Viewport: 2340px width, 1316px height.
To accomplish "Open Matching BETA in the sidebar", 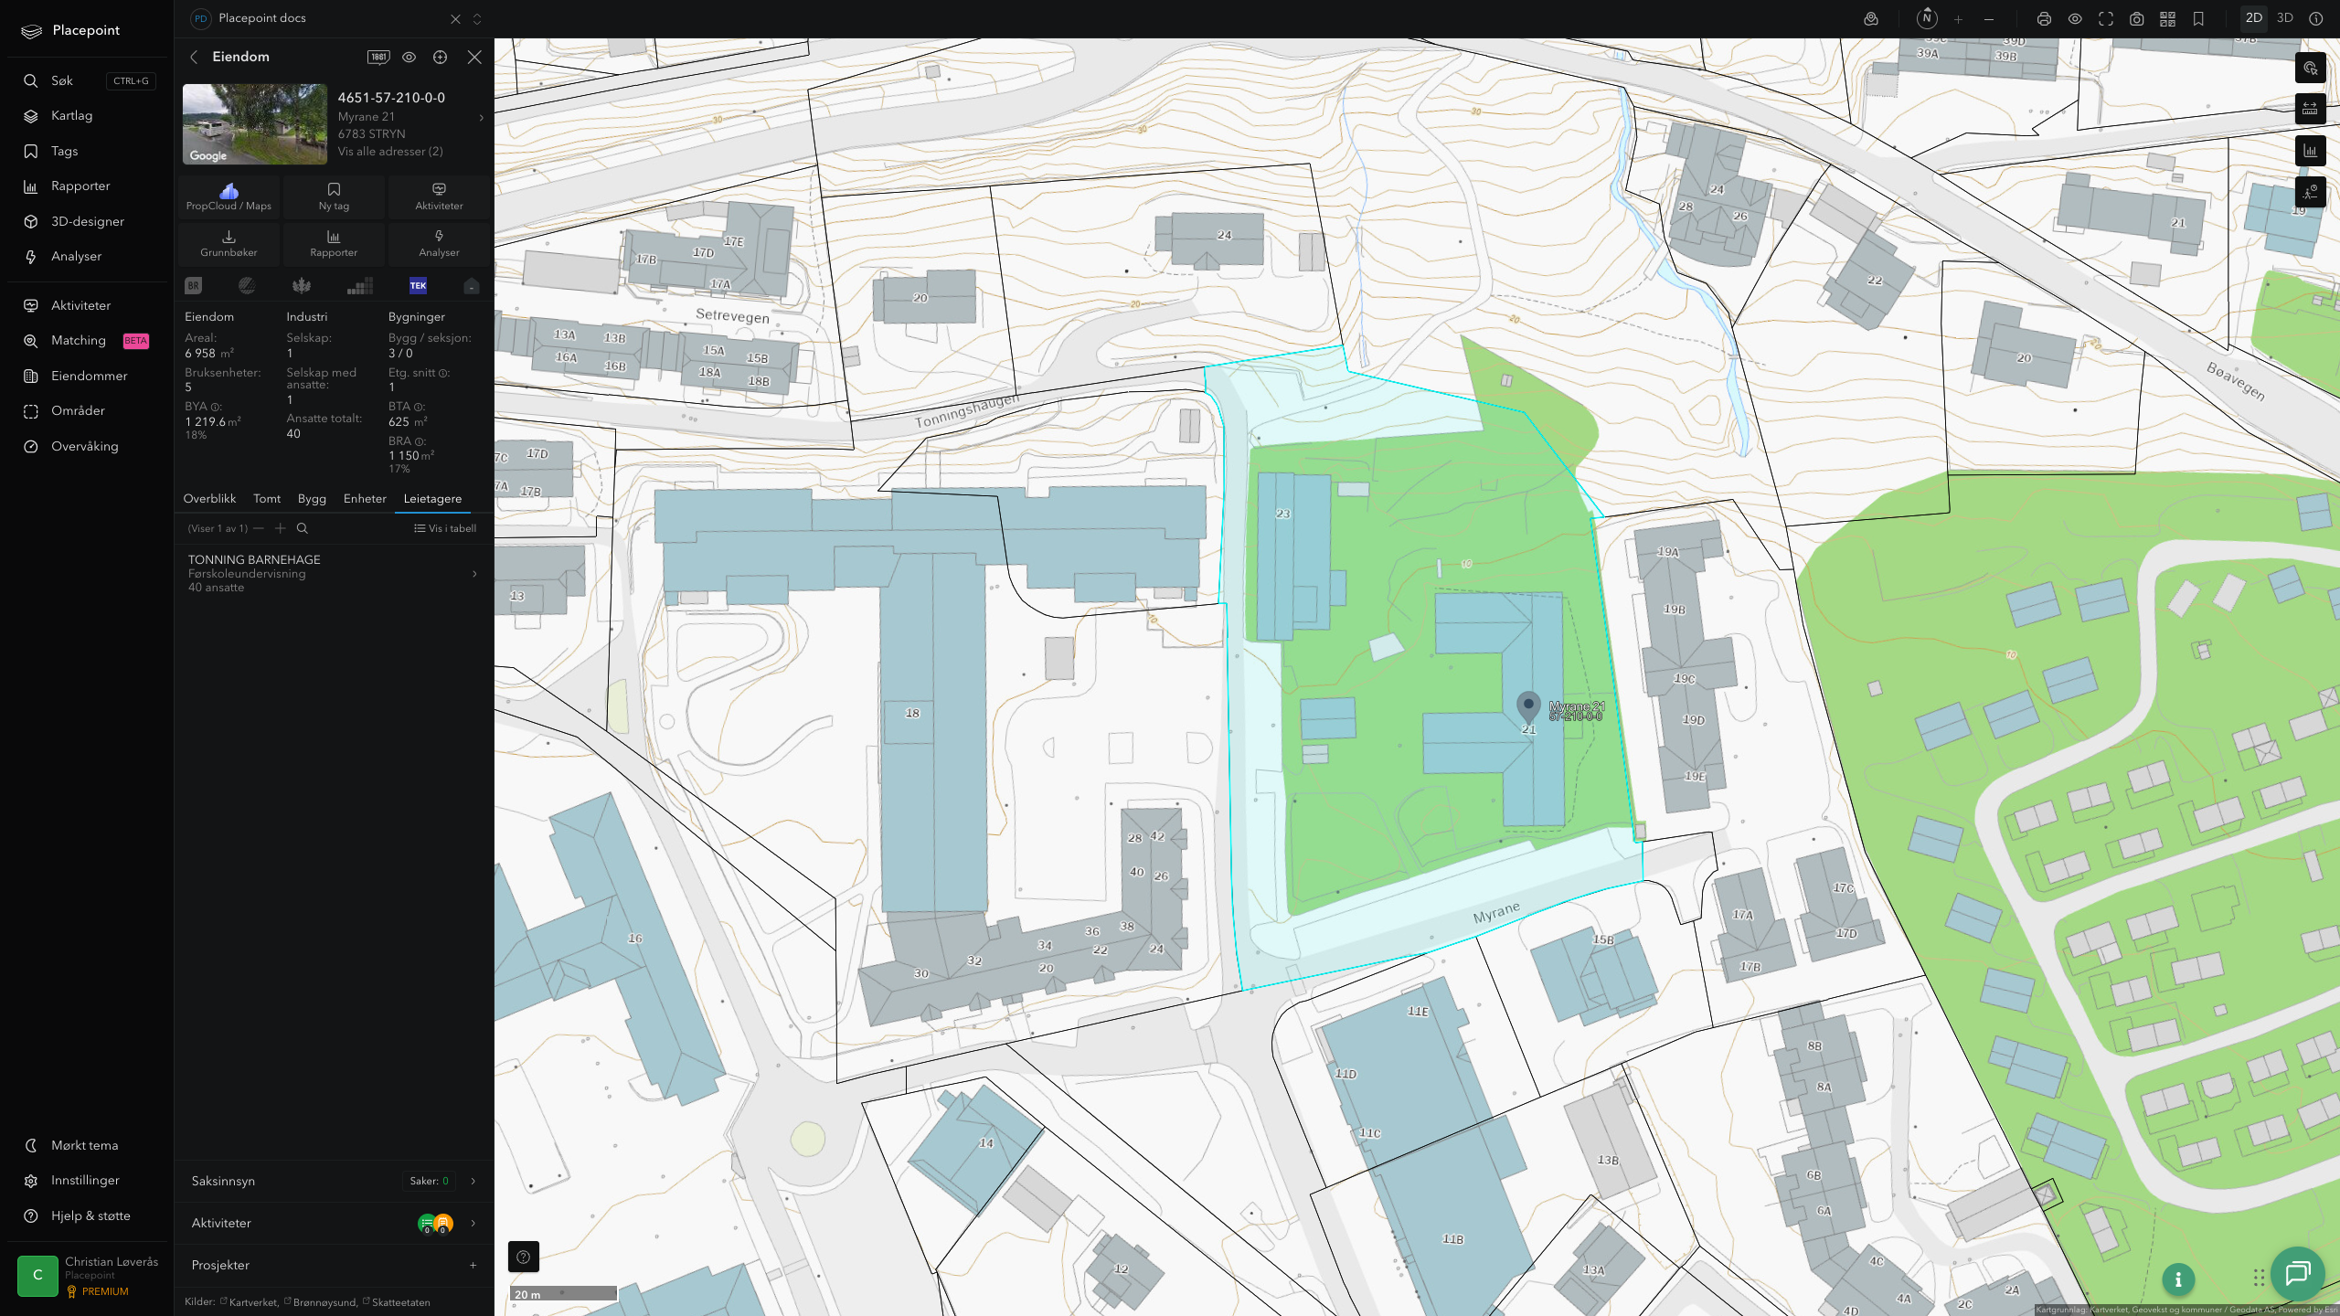I will coord(88,341).
